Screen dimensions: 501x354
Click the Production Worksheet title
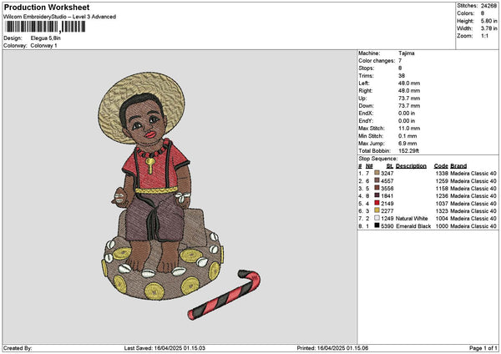47,8
